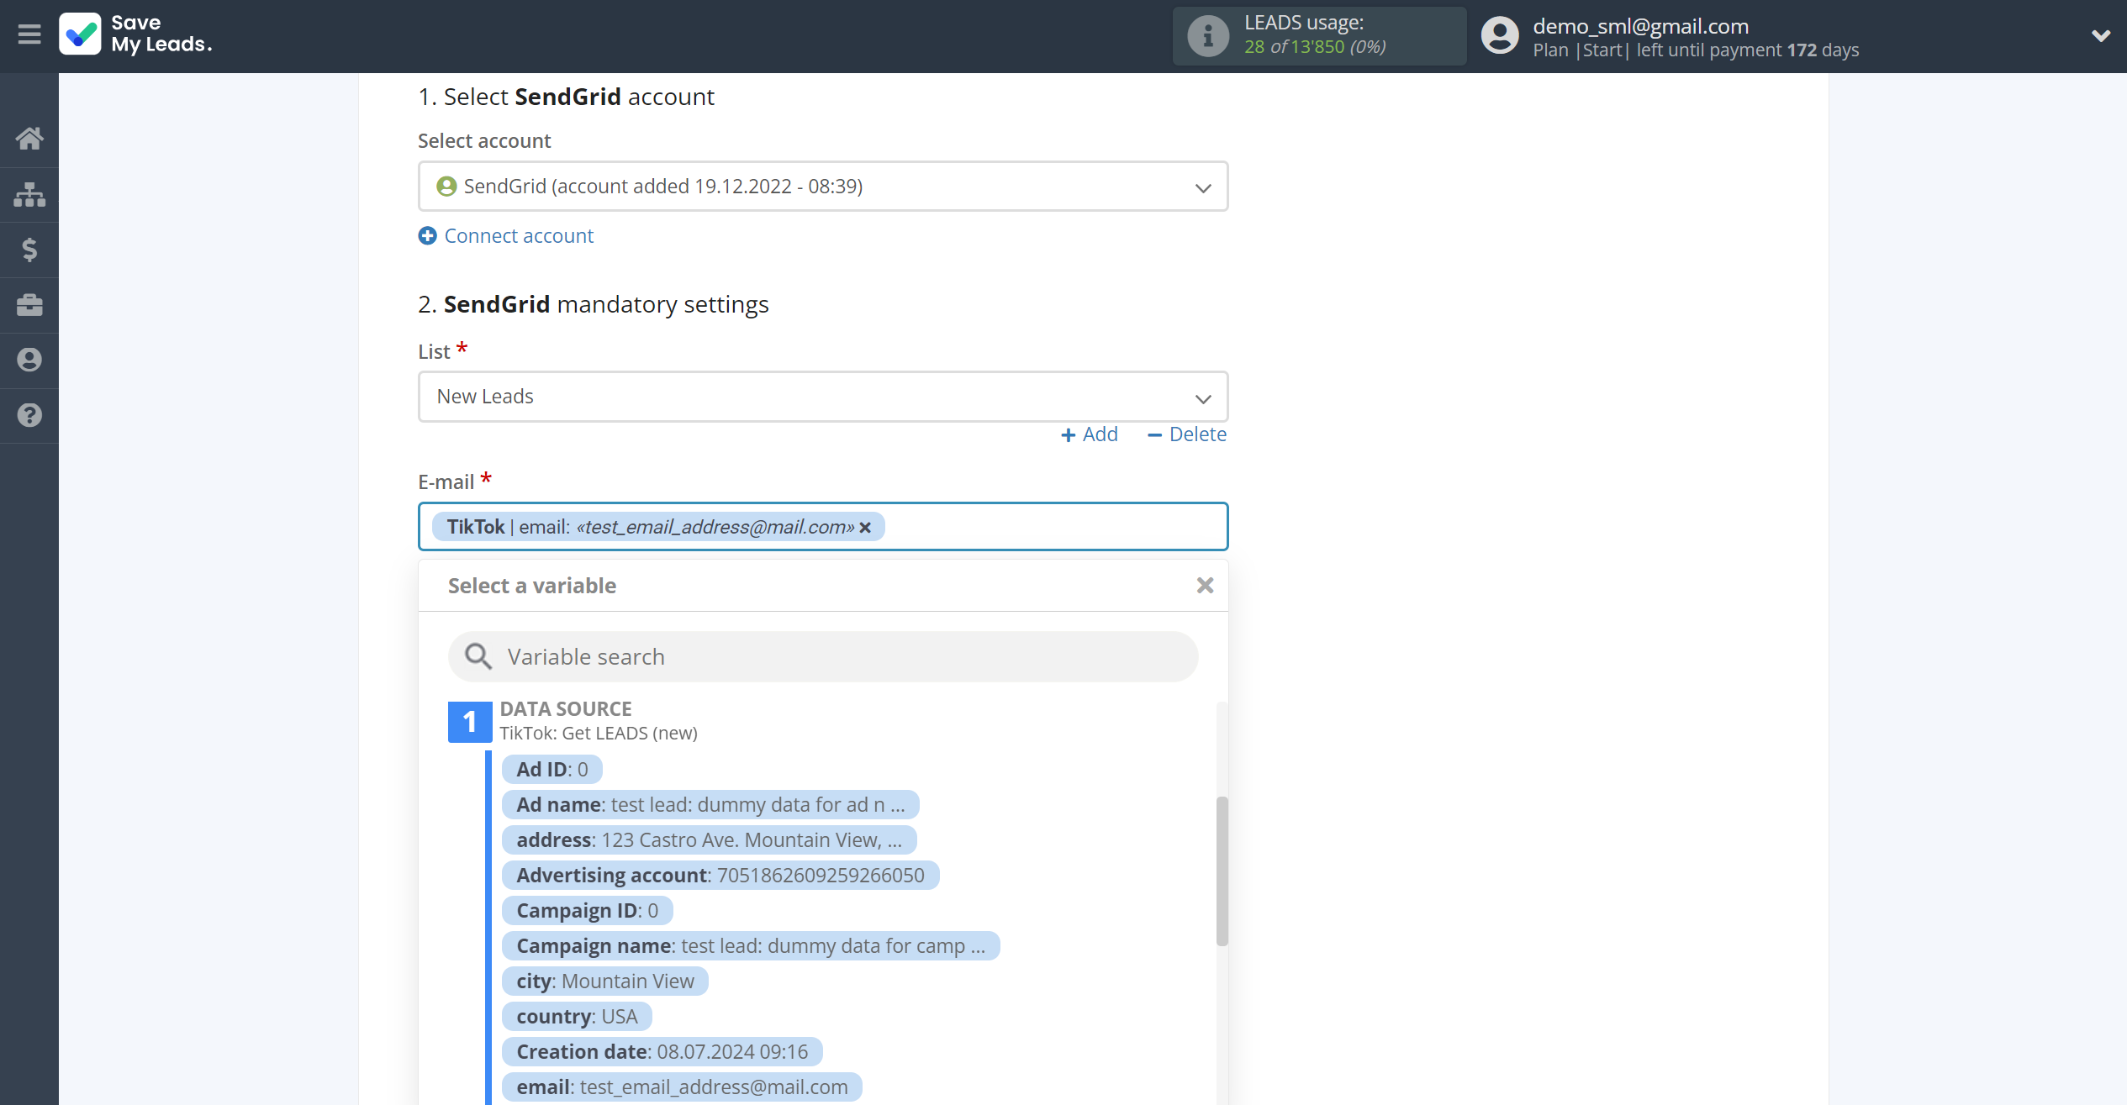
Task: Select the Ad ID variable
Action: click(x=552, y=770)
